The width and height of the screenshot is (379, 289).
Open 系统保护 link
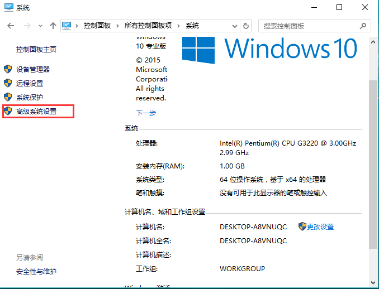point(30,98)
